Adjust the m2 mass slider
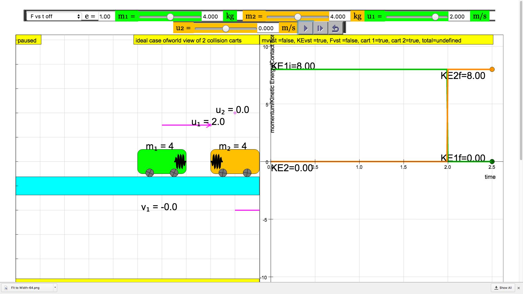The image size is (523, 294). pyautogui.click(x=297, y=17)
